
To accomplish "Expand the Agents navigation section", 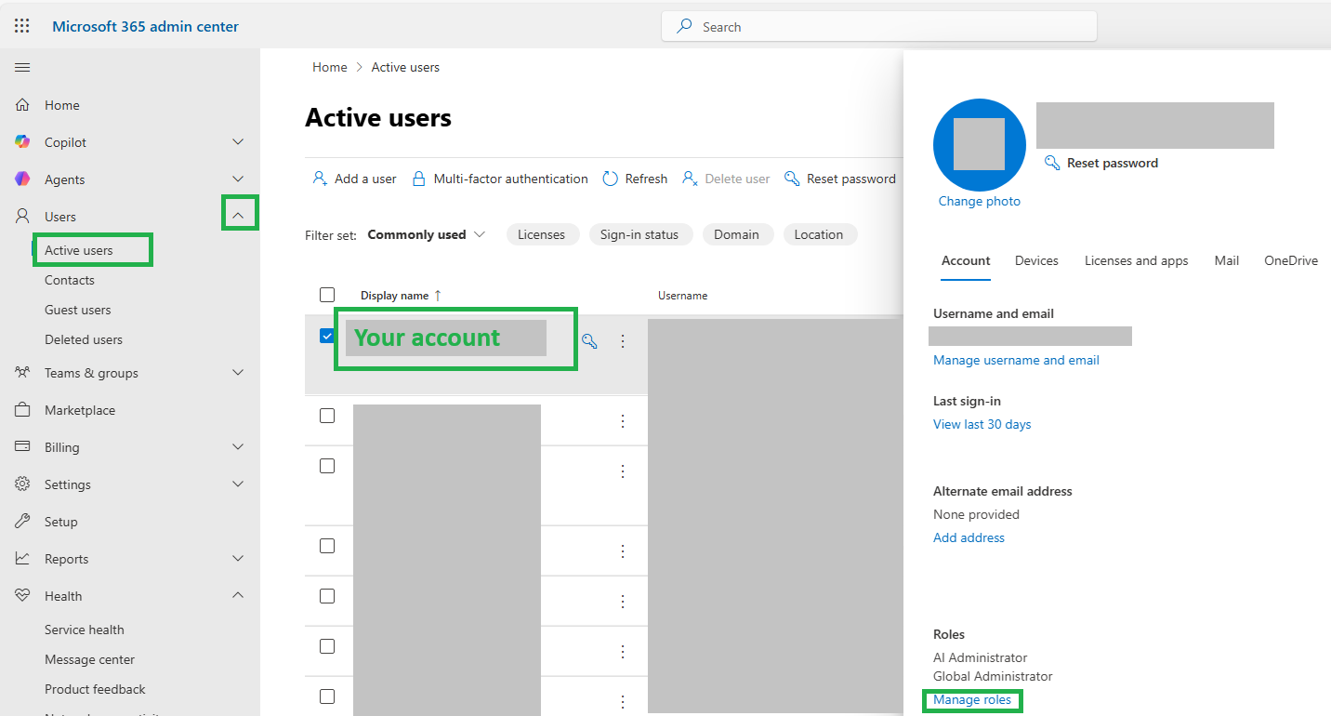I will pyautogui.click(x=238, y=179).
